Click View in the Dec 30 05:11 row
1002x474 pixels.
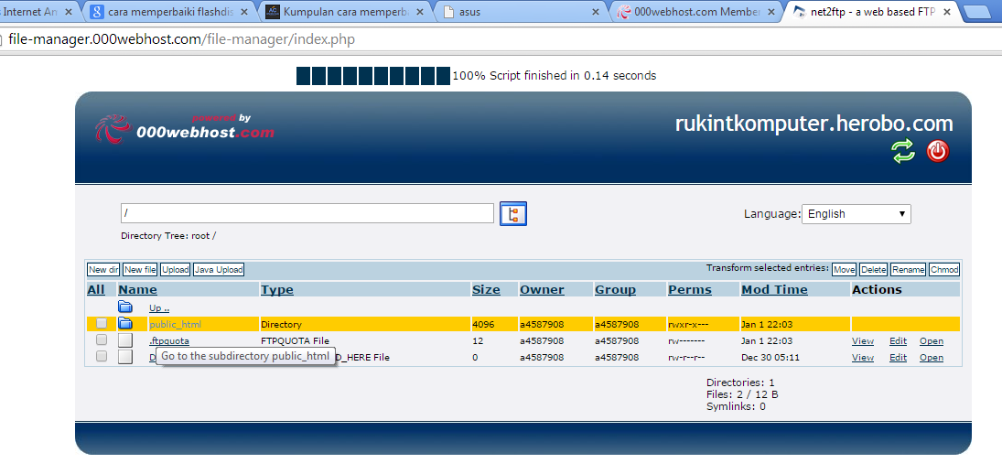(x=863, y=358)
